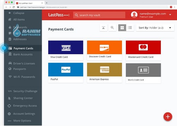
Task: Open the browser three-dot menu
Action: coord(175,7)
